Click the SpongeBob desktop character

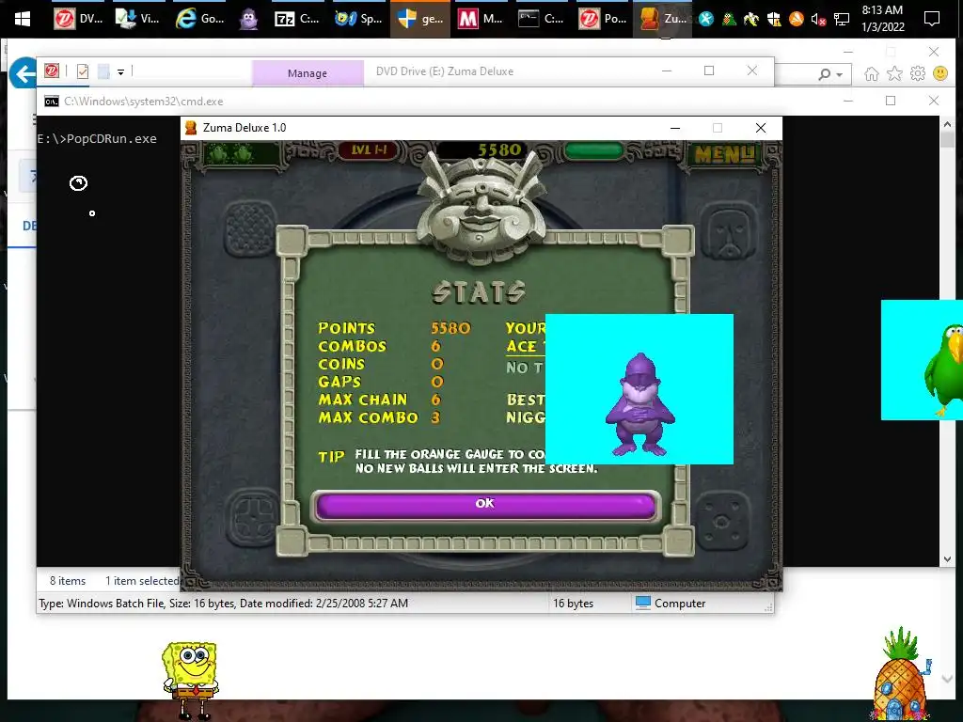(190, 680)
